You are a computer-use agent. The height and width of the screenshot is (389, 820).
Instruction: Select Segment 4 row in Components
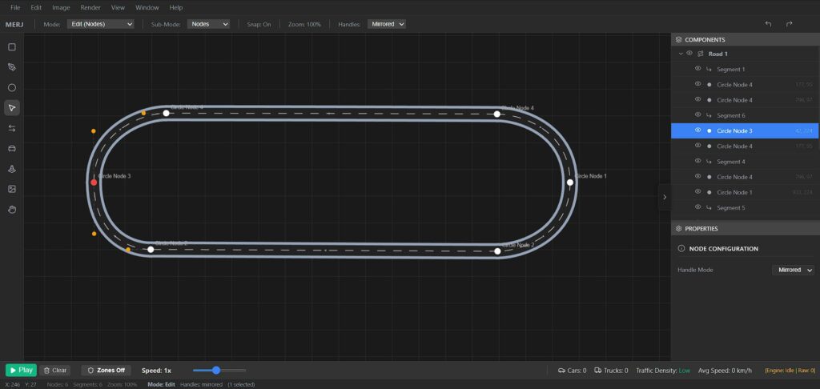[x=745, y=162]
